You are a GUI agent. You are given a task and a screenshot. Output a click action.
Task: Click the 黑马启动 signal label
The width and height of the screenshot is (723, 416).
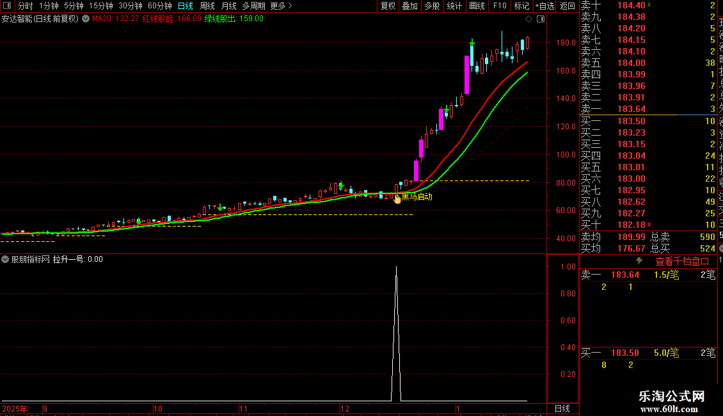(417, 197)
